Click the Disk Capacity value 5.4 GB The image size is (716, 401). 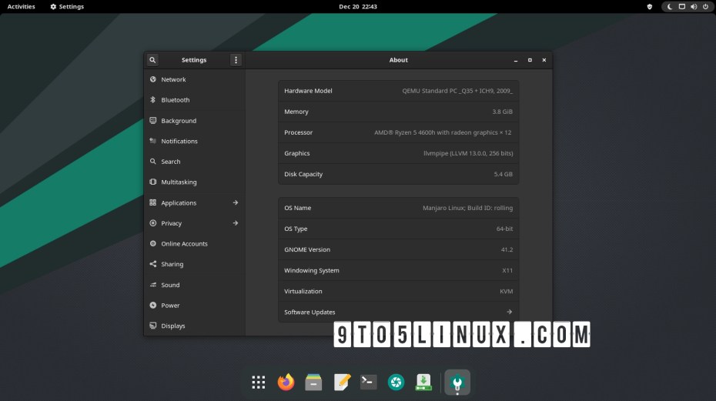point(504,174)
